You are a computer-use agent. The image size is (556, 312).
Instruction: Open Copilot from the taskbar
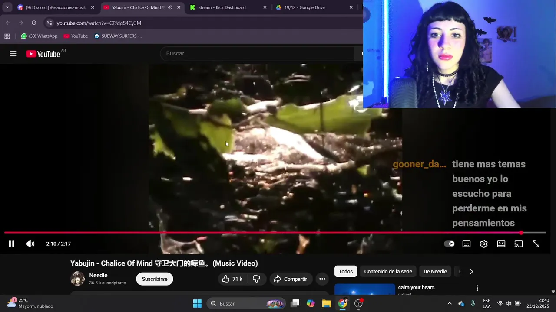(311, 303)
